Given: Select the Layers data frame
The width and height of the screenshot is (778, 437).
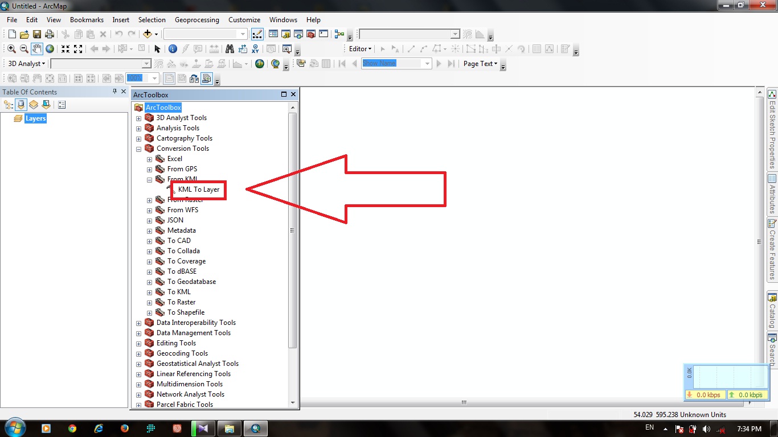Looking at the screenshot, I should coord(35,118).
